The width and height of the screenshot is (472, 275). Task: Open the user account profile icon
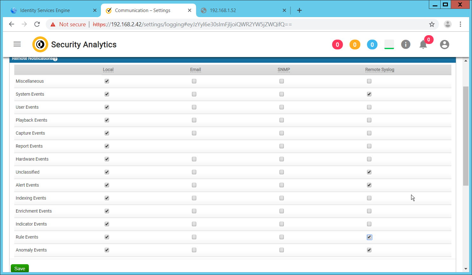(x=444, y=45)
